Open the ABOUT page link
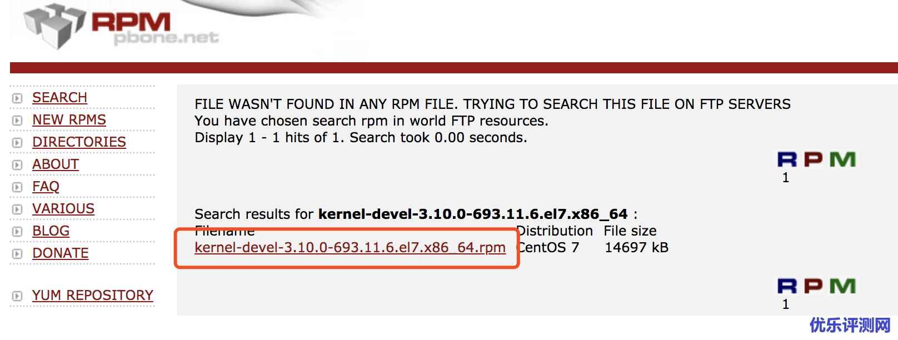 pos(56,164)
